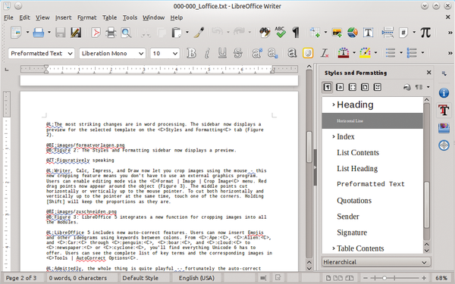Insert a formula with the pi icon
The height and width of the screenshot is (284, 455).
pos(425,33)
